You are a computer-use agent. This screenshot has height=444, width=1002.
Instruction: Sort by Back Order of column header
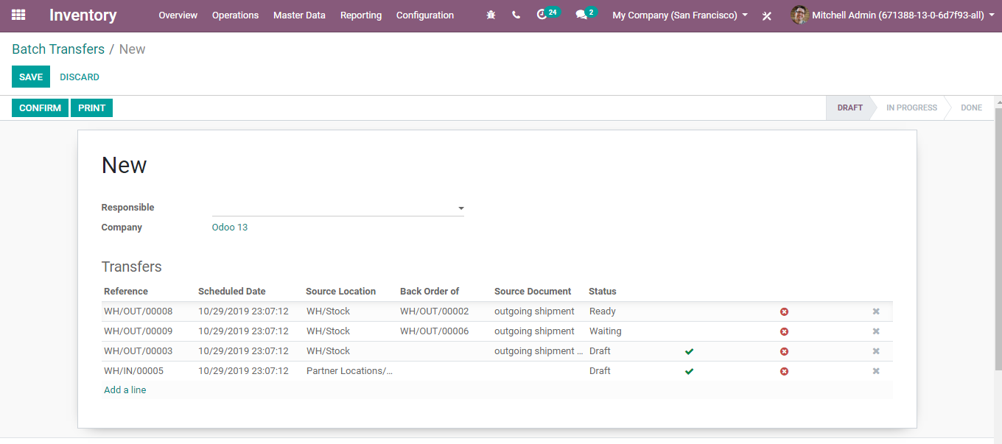[430, 292]
